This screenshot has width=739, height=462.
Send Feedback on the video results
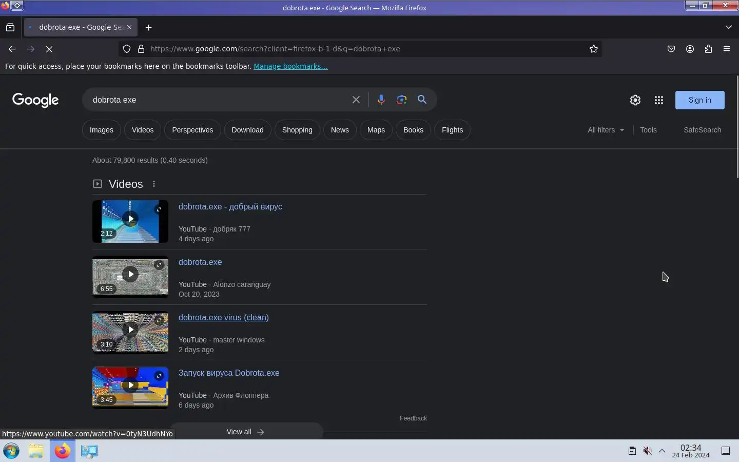pos(413,418)
